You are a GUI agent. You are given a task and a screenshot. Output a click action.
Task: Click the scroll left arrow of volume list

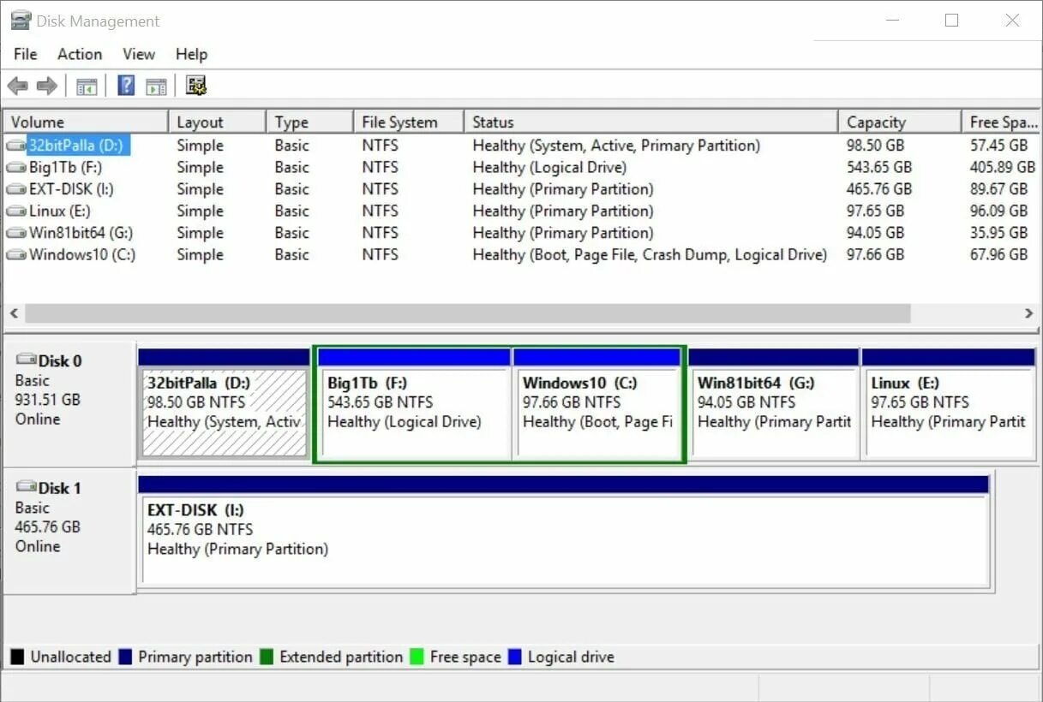13,314
